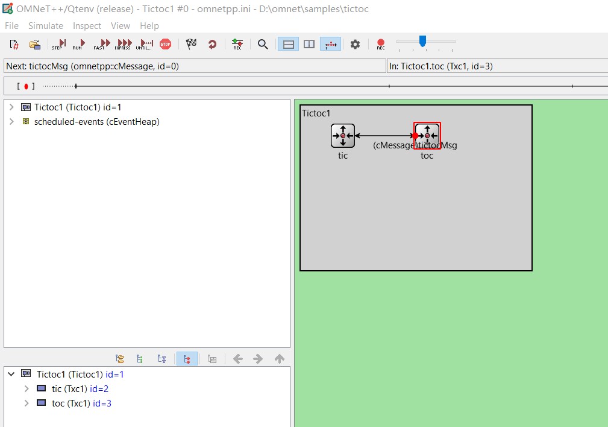Toggle the animation timeline display button
Screen dimensions: 608x427
(330, 43)
